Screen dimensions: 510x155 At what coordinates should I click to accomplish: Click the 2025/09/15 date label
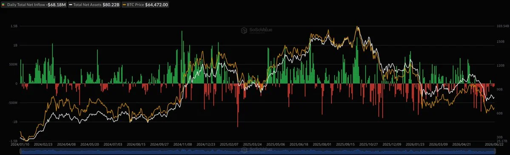click(x=345, y=144)
